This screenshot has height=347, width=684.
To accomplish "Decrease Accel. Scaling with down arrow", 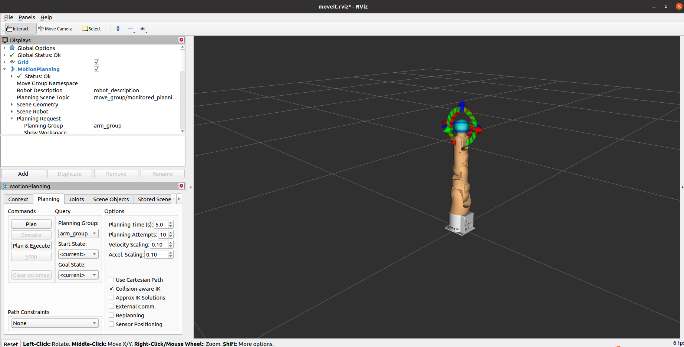I will (x=171, y=257).
